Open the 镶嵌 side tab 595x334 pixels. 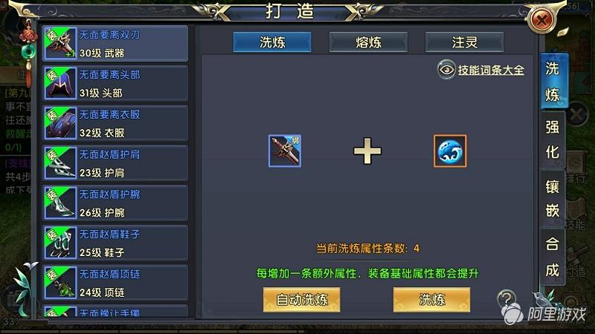pyautogui.click(x=553, y=199)
